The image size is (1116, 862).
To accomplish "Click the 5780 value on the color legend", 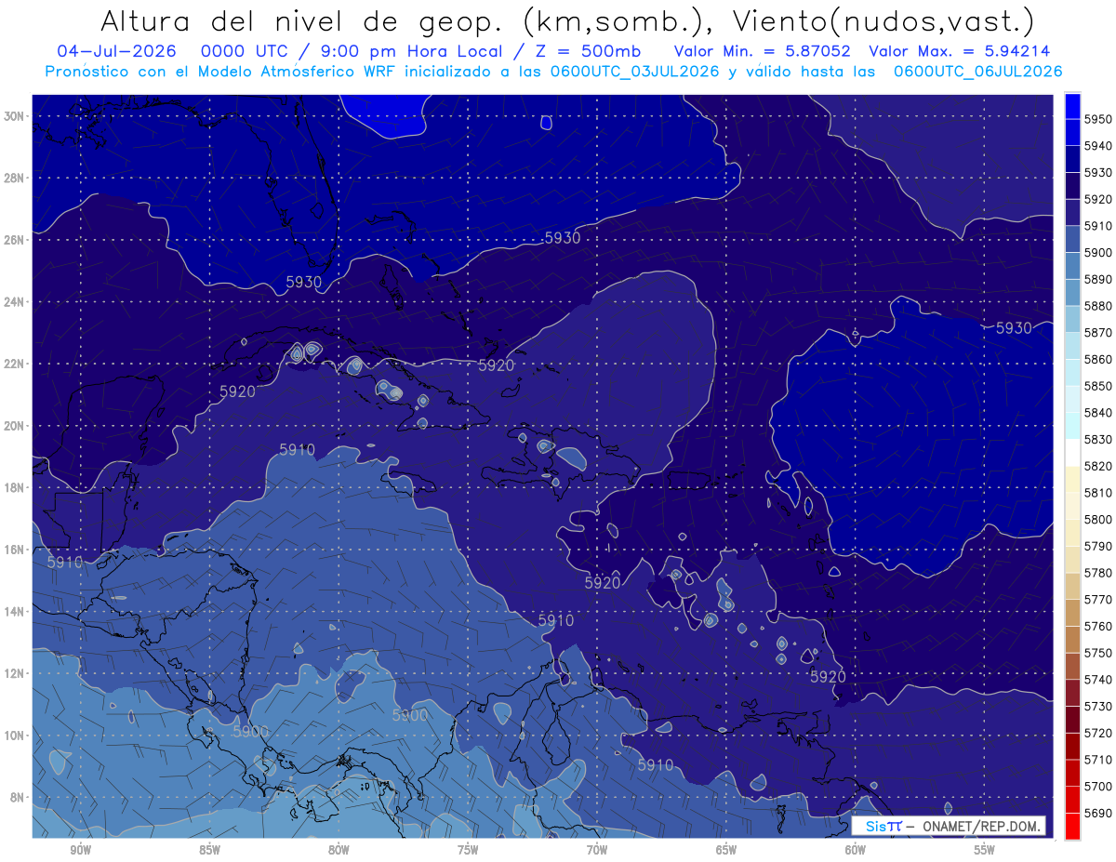I will click(x=1097, y=573).
